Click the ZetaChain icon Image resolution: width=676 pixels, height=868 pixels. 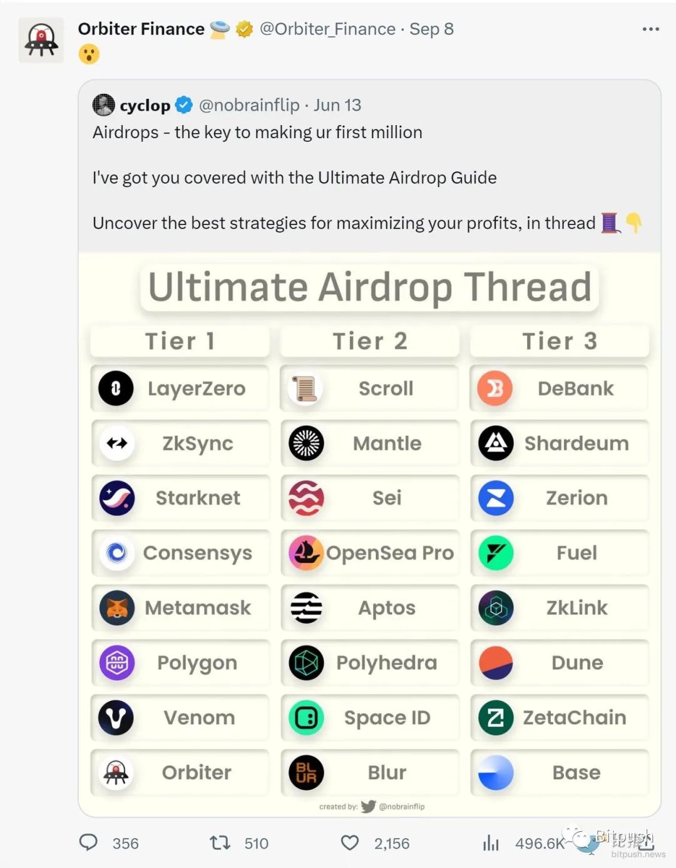495,718
